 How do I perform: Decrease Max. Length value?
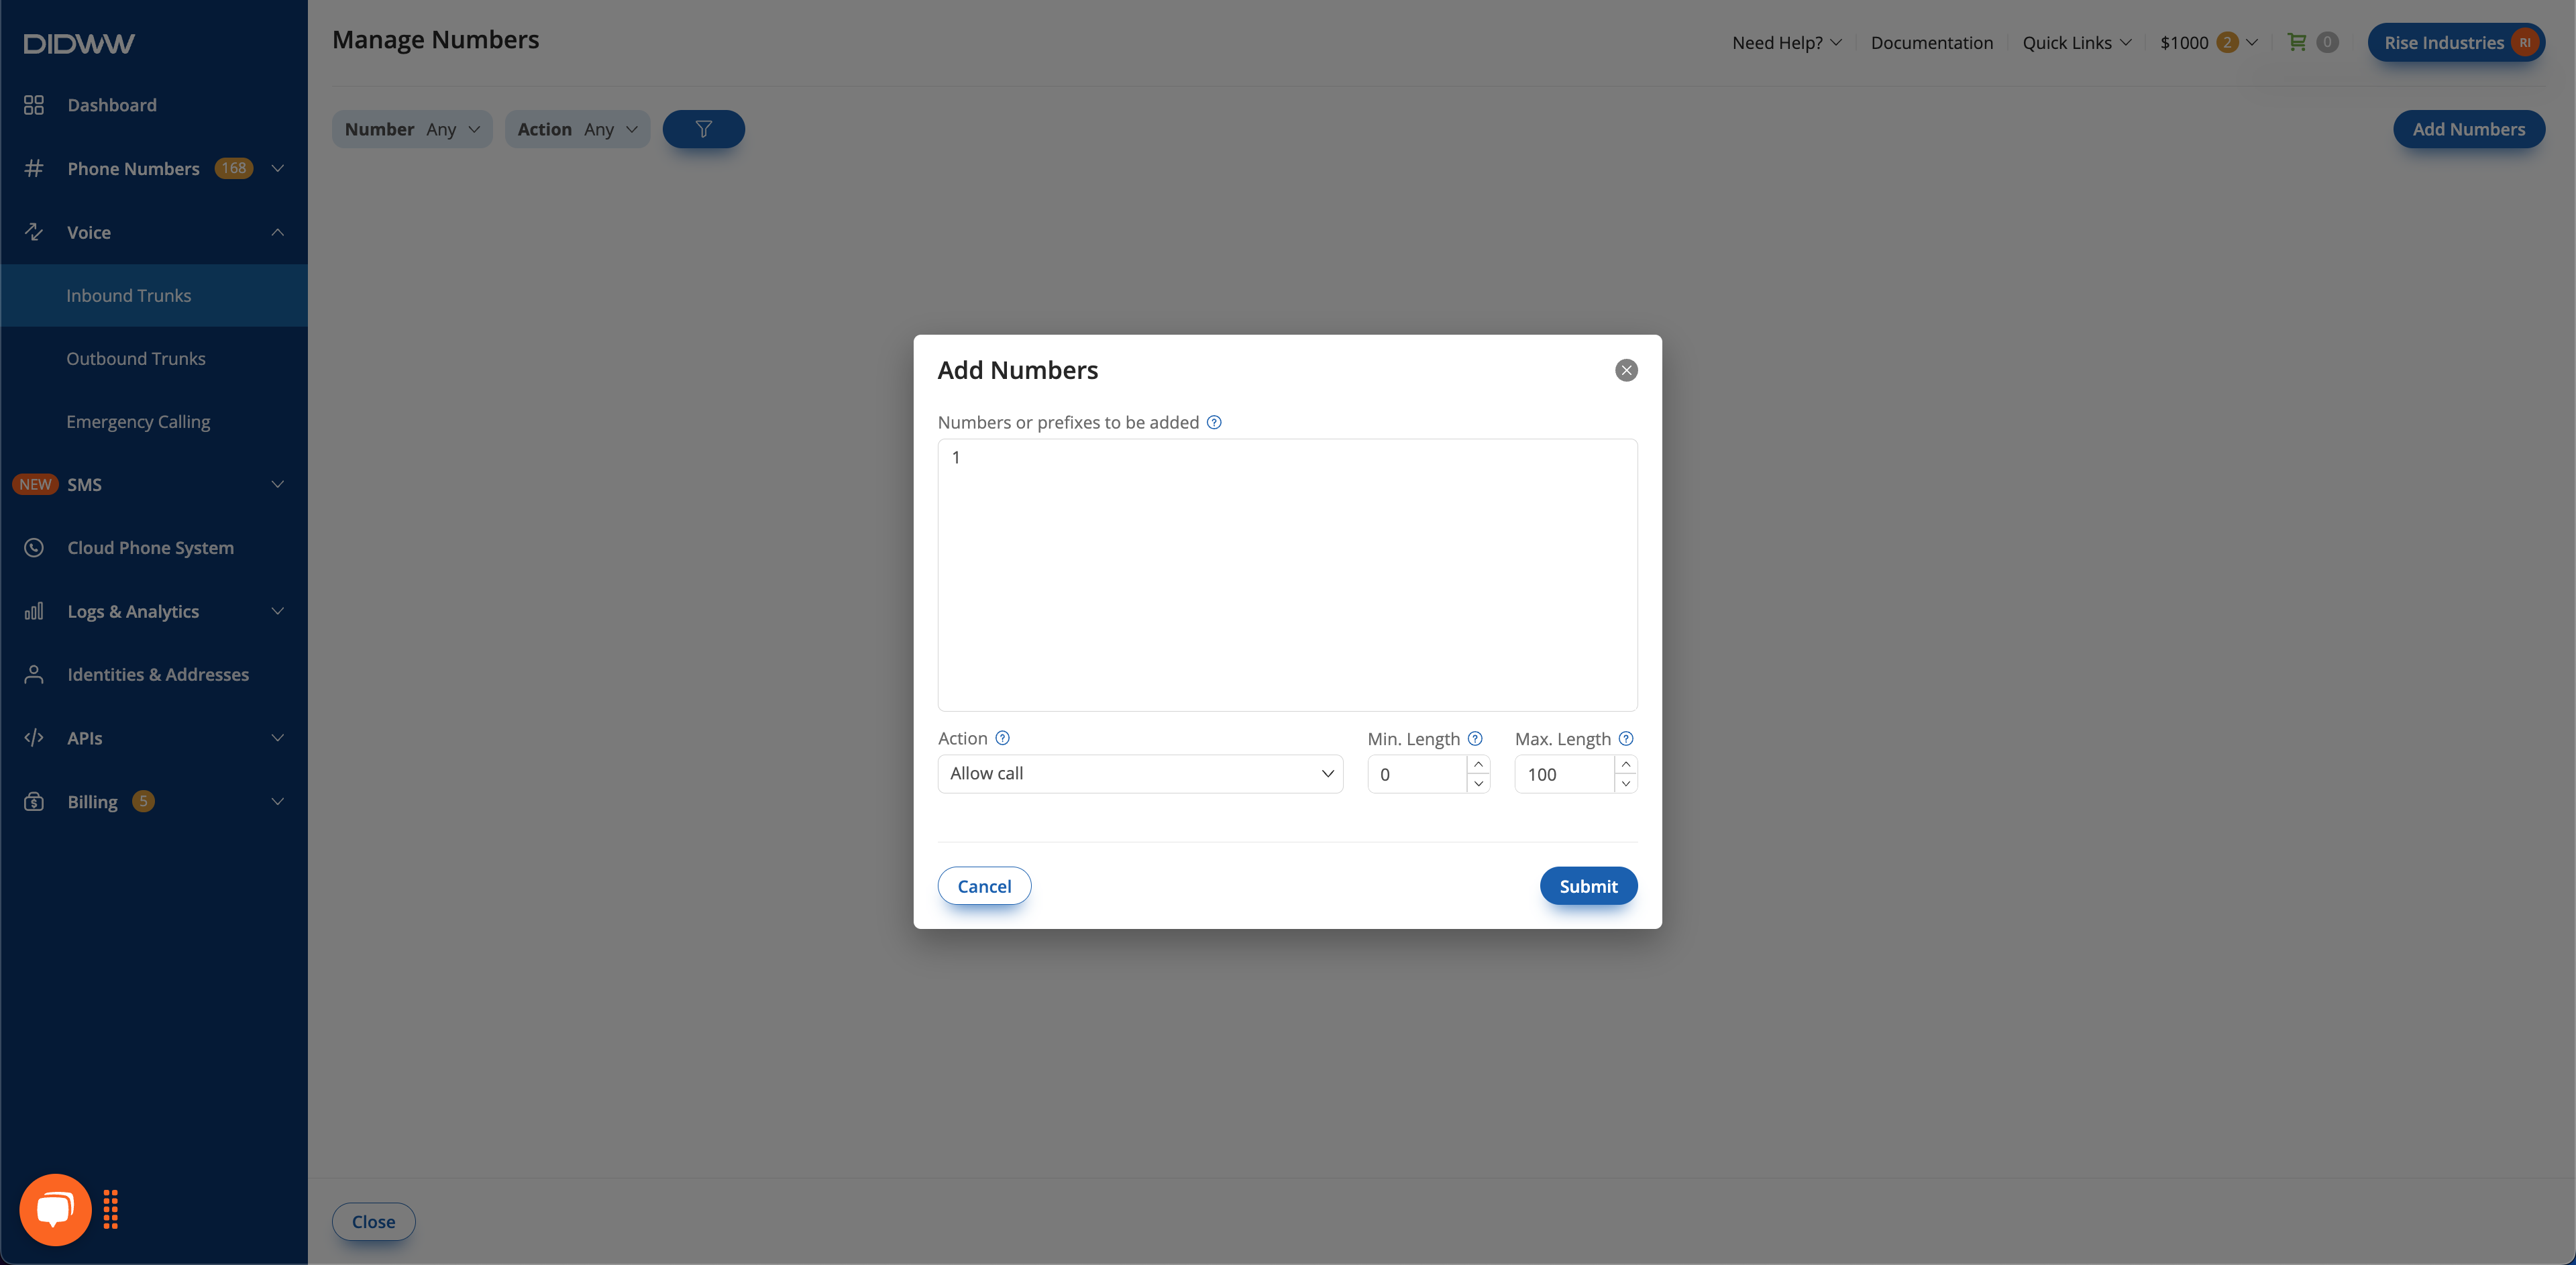[1626, 784]
